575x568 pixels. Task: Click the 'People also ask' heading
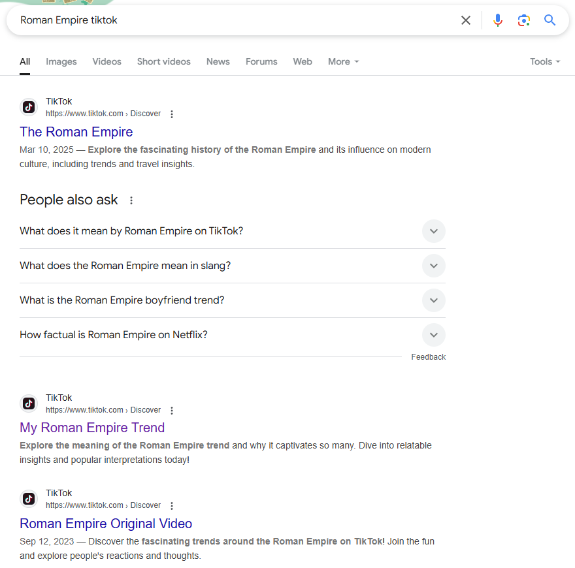(69, 200)
